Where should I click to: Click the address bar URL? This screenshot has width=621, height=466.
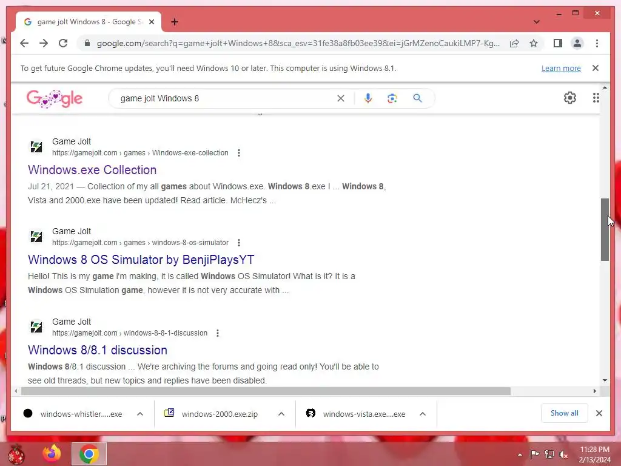coord(298,43)
